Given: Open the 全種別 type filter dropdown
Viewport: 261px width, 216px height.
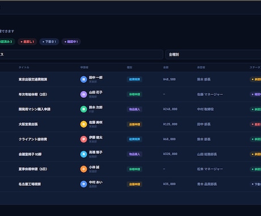Looking at the screenshot, I should point(213,55).
